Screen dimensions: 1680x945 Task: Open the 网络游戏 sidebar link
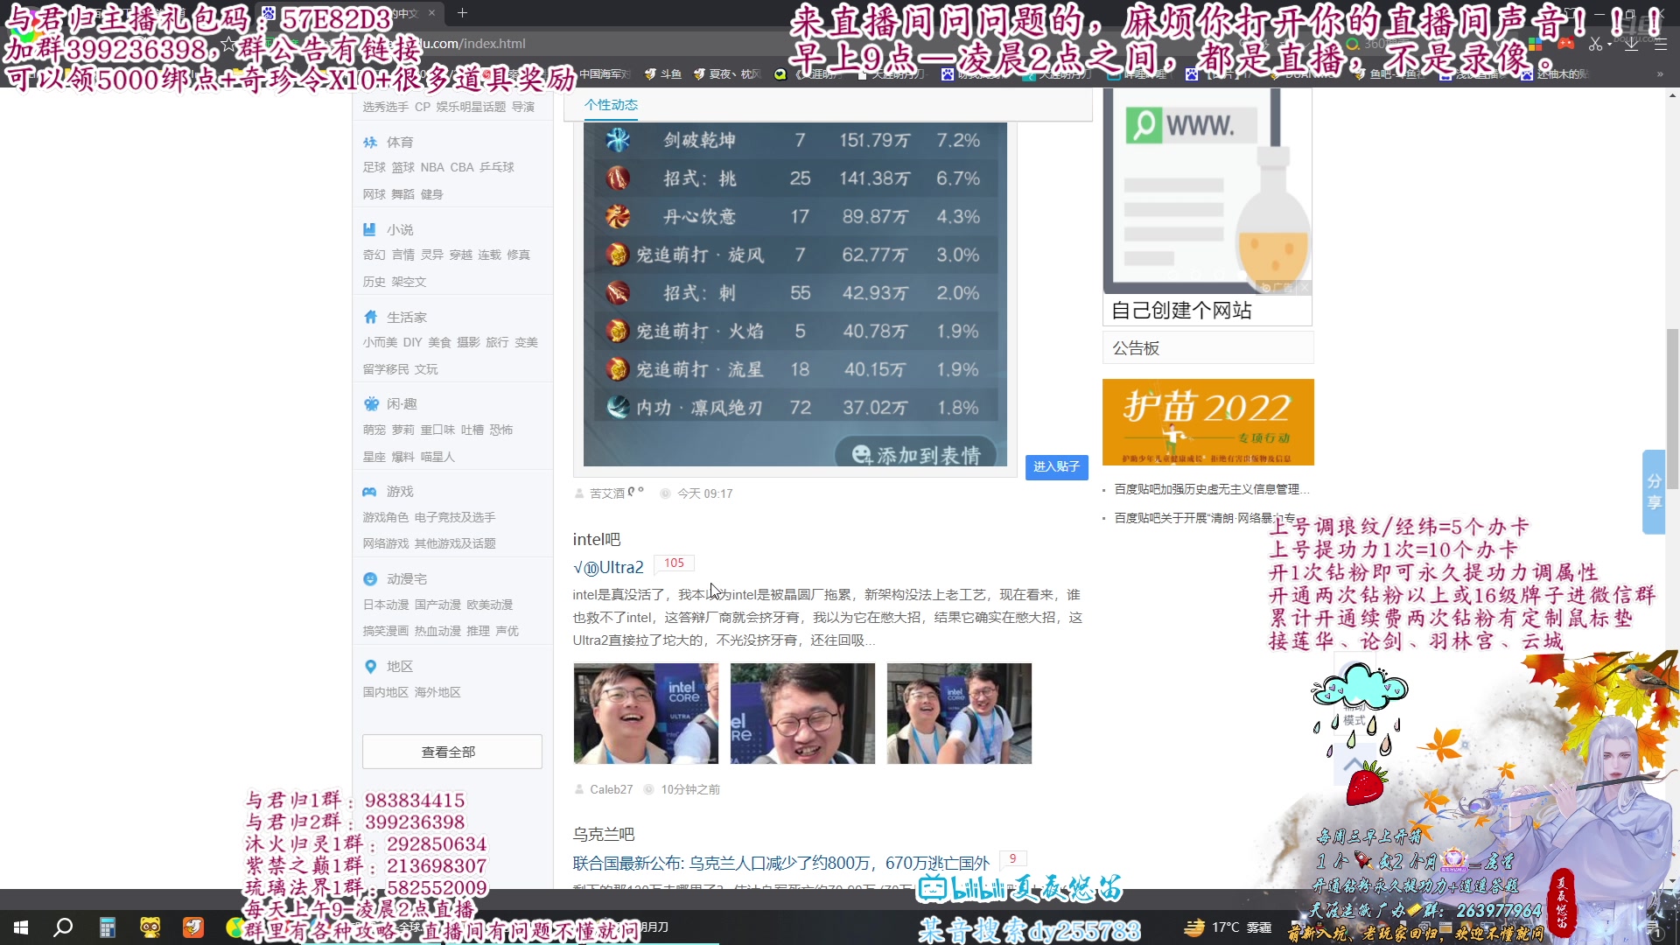(x=386, y=543)
